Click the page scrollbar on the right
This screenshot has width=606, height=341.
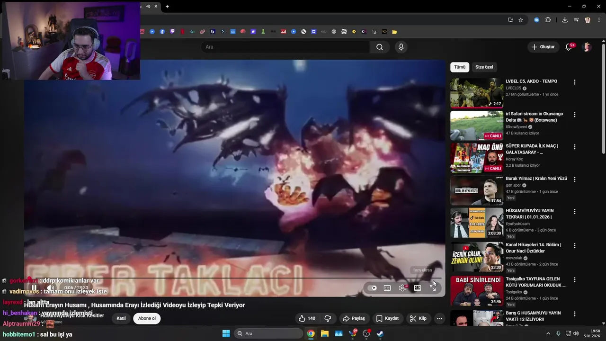603,99
